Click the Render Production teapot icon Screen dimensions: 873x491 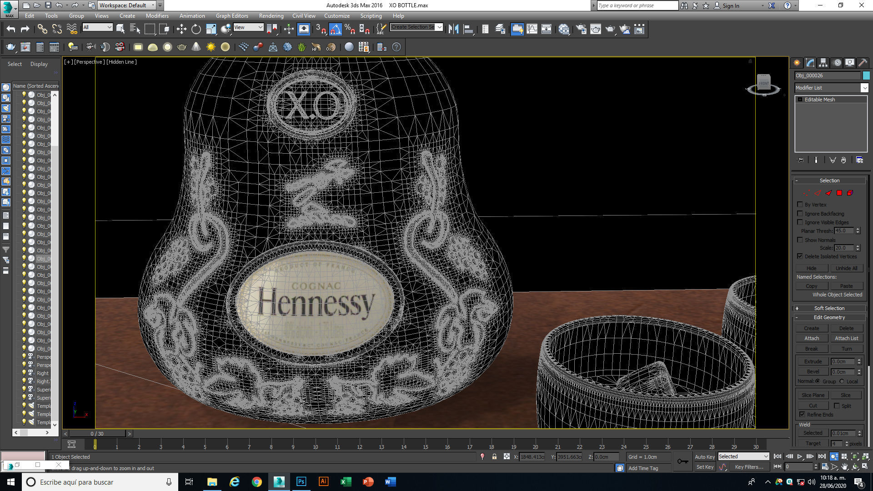point(610,29)
